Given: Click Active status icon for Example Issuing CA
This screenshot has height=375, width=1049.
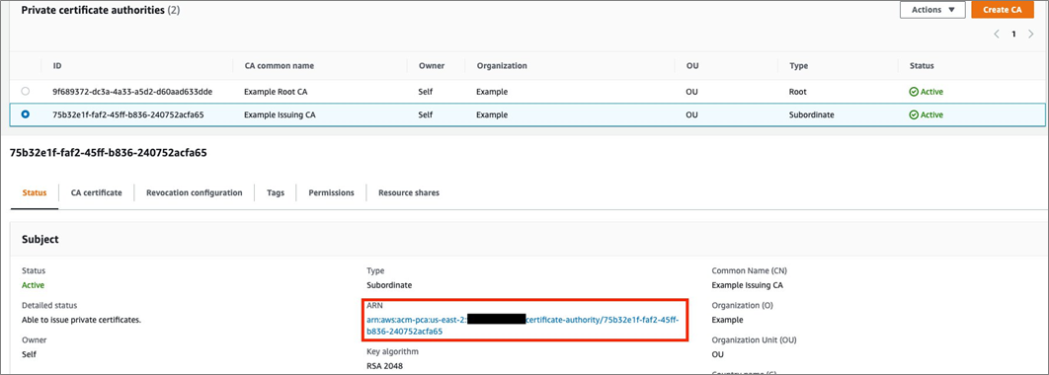Looking at the screenshot, I should (x=914, y=115).
